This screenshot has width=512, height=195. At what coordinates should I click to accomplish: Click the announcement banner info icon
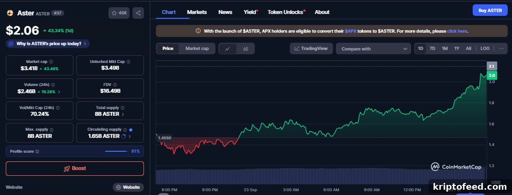198,31
